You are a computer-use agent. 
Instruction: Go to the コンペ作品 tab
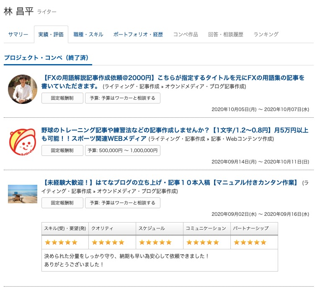[x=186, y=34]
